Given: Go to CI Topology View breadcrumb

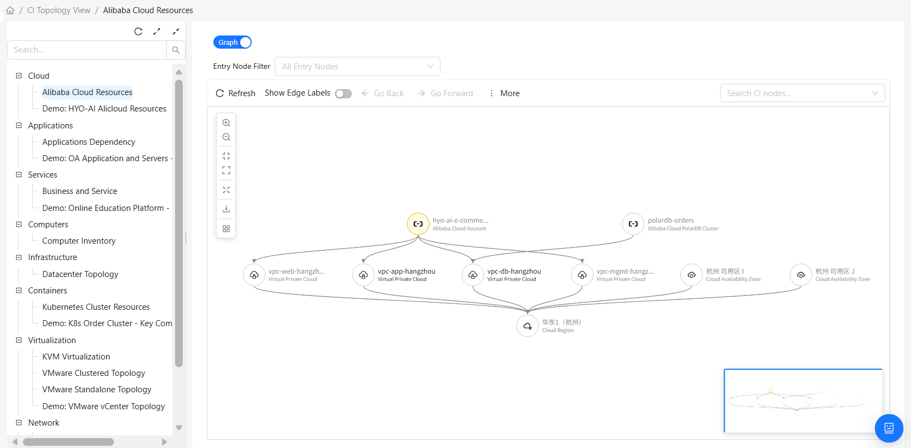Looking at the screenshot, I should (x=59, y=10).
